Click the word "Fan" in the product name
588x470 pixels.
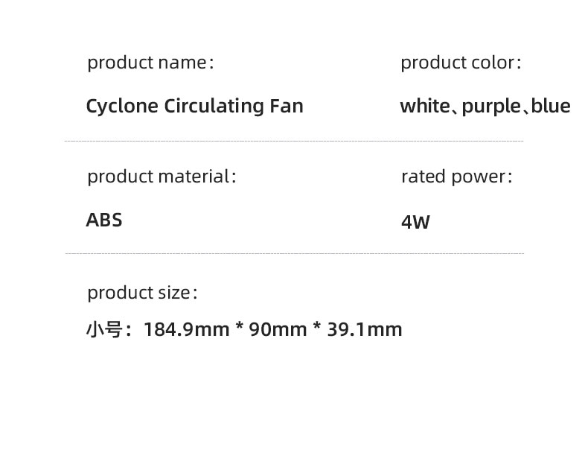tap(287, 106)
